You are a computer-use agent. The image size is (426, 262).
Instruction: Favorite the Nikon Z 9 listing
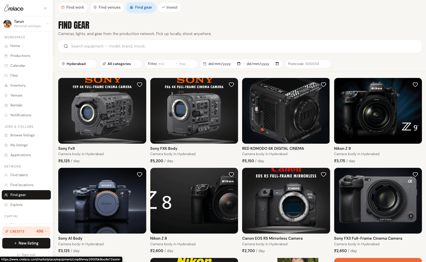415,85
